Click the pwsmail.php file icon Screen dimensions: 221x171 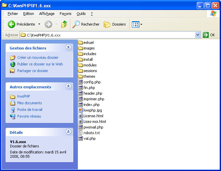tap(81, 127)
